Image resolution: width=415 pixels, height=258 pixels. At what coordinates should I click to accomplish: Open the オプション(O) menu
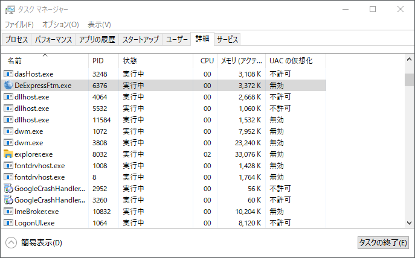click(60, 25)
